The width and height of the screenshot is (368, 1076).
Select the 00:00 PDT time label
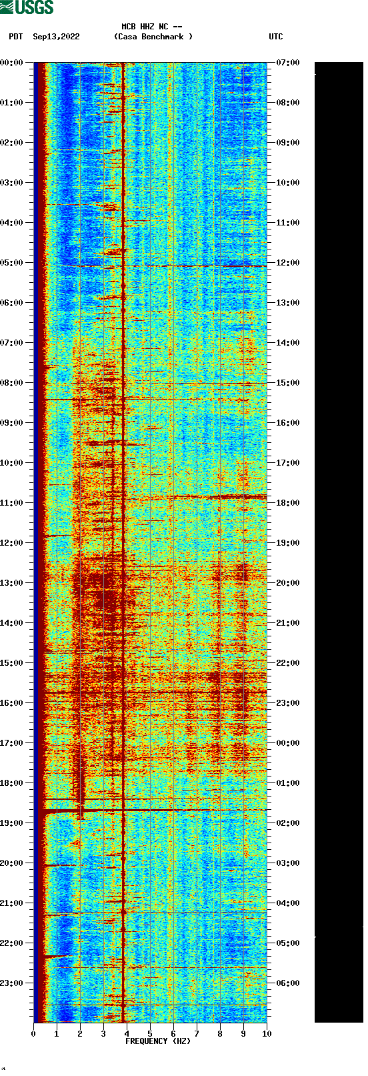tap(12, 63)
